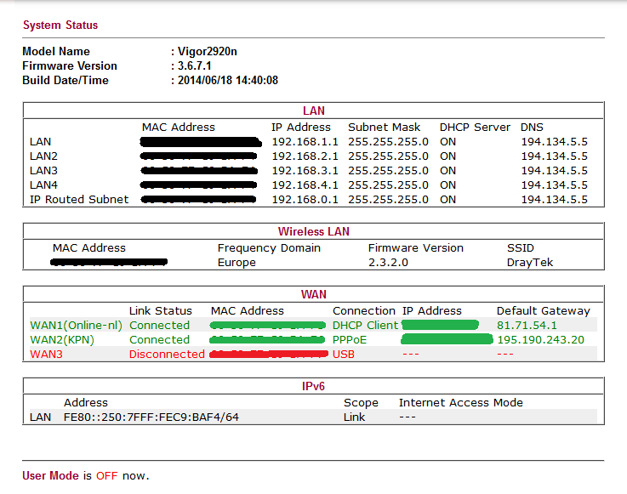Select DNS 194.134.5.5 in LAN4 row
Screen dimensions: 627x494
click(554, 185)
